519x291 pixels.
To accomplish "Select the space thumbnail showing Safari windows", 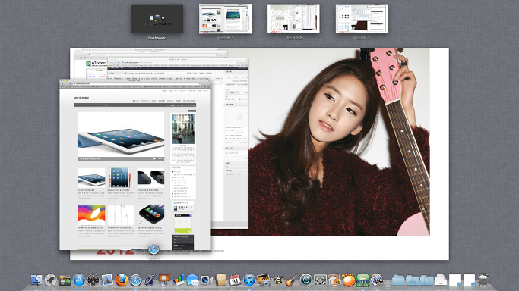I will 226,18.
